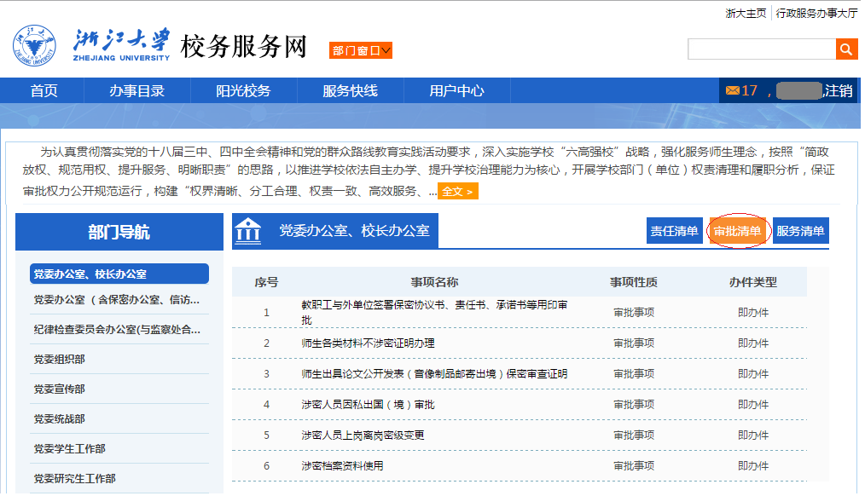Open the mail envelope message icon
865x496 pixels.
pyautogui.click(x=732, y=91)
